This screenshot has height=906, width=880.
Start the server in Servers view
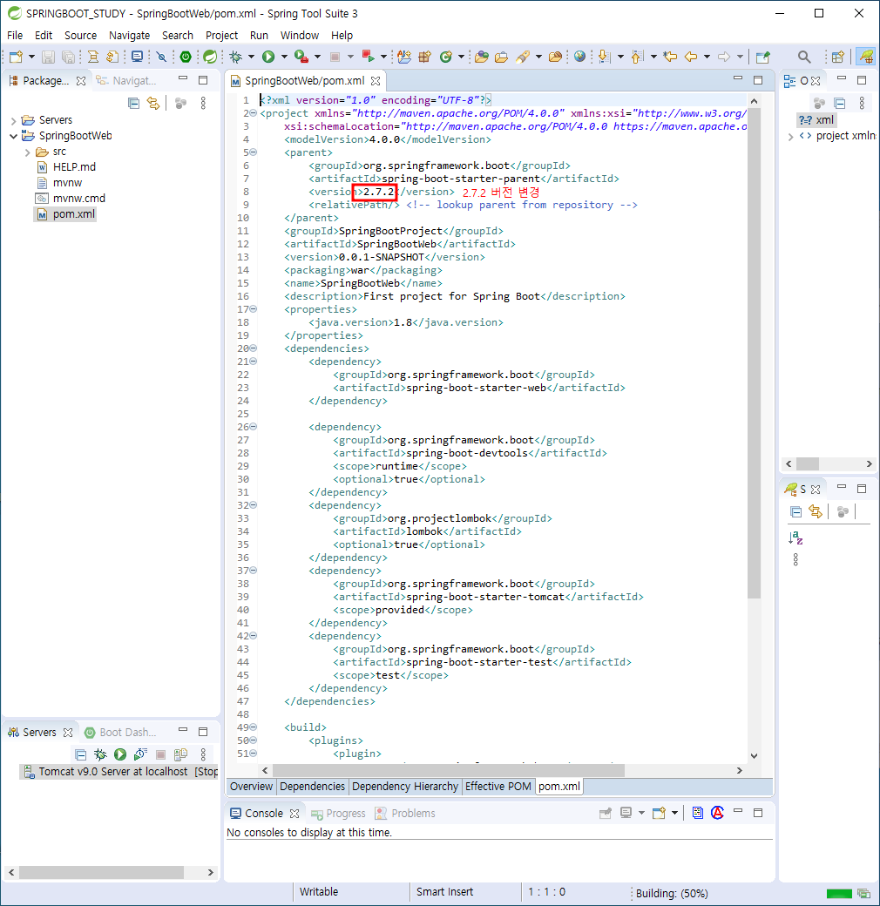(120, 754)
